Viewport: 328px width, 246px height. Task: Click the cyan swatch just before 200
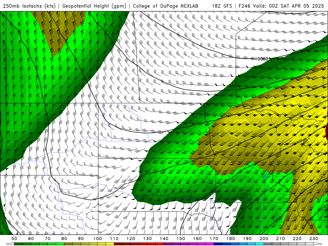(x=260, y=244)
